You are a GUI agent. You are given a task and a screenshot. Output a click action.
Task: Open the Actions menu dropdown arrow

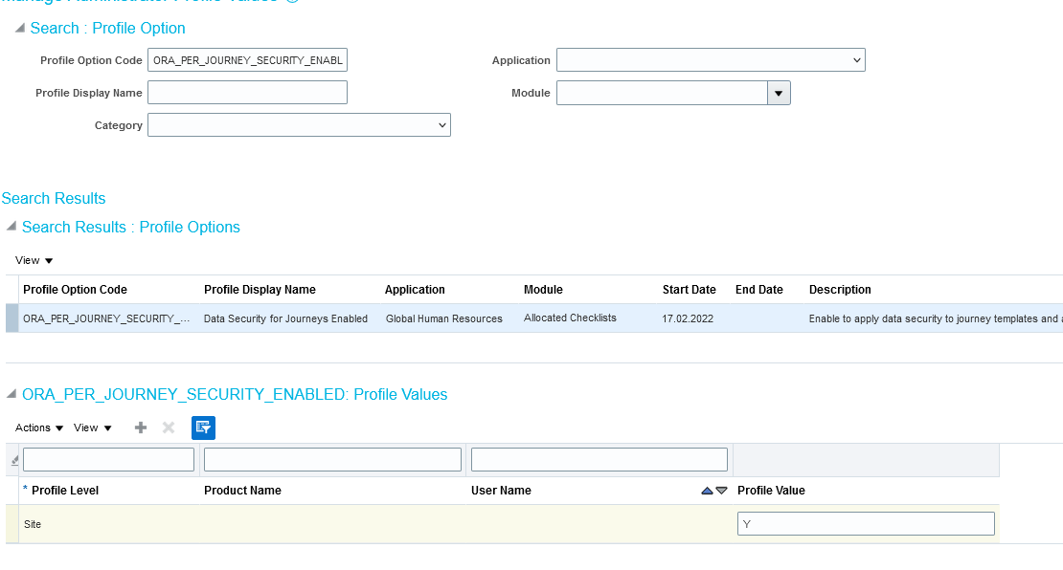[x=57, y=427]
